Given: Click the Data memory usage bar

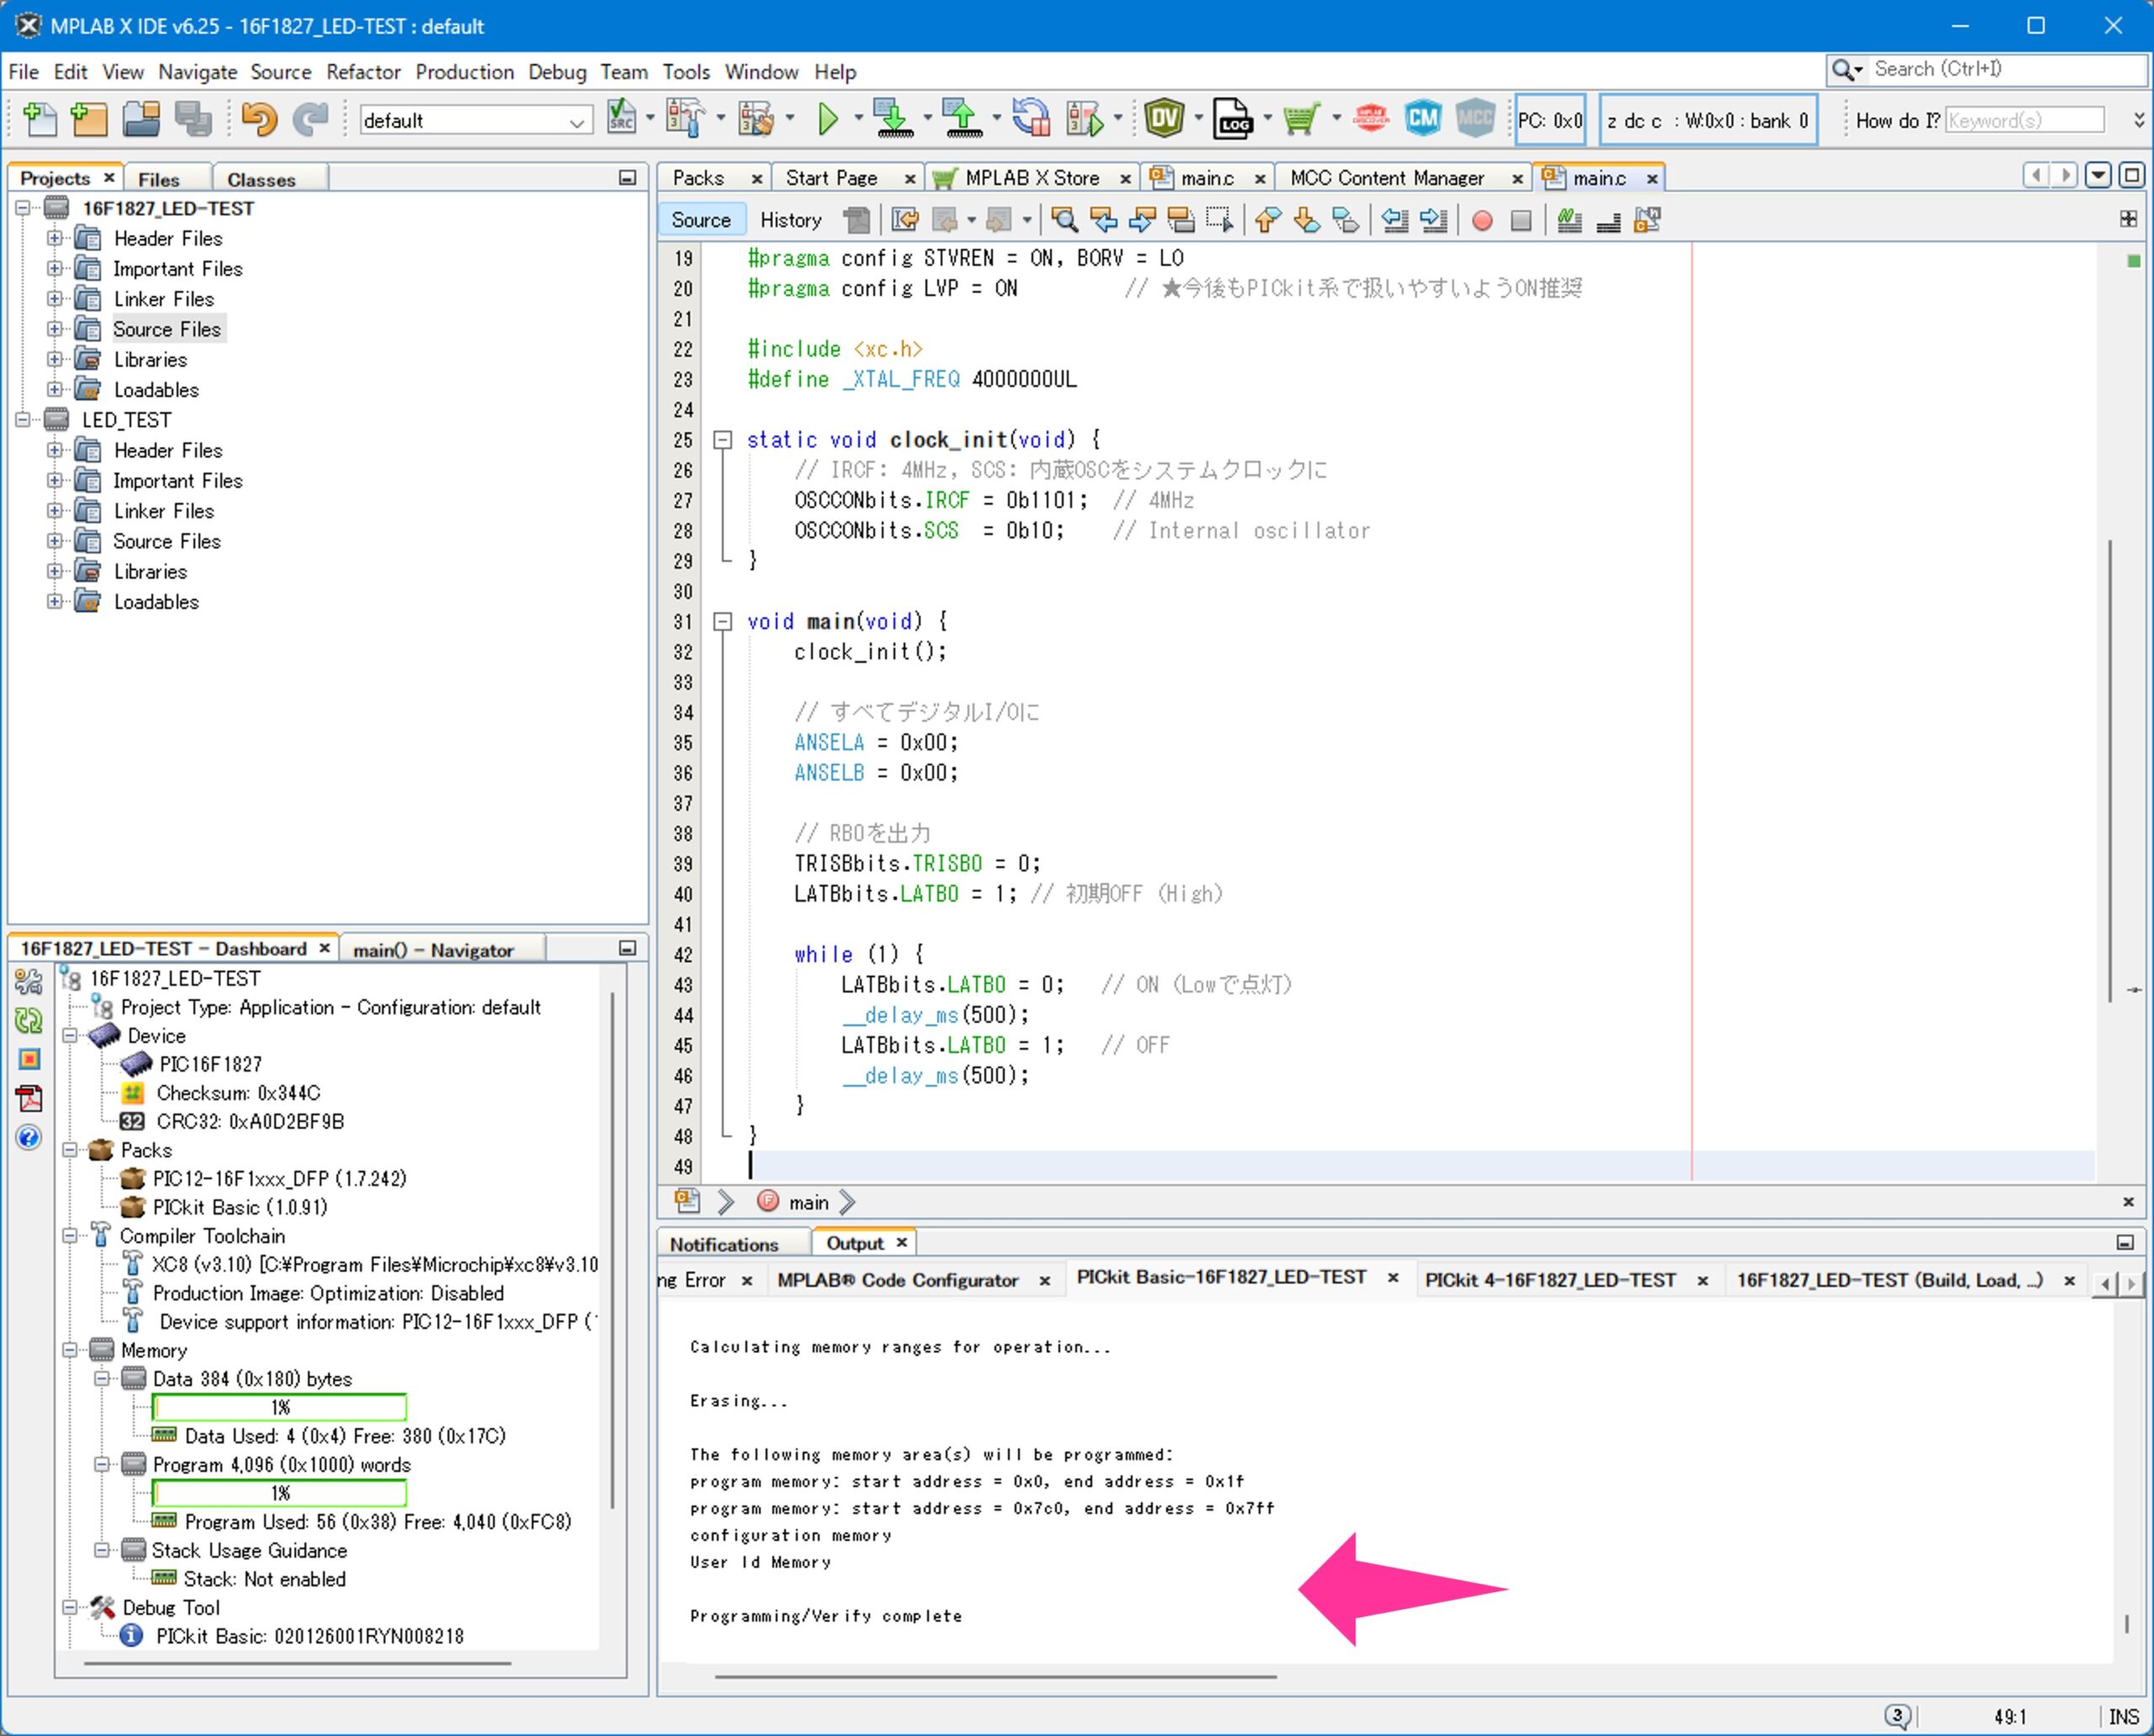Looking at the screenshot, I should point(279,1407).
